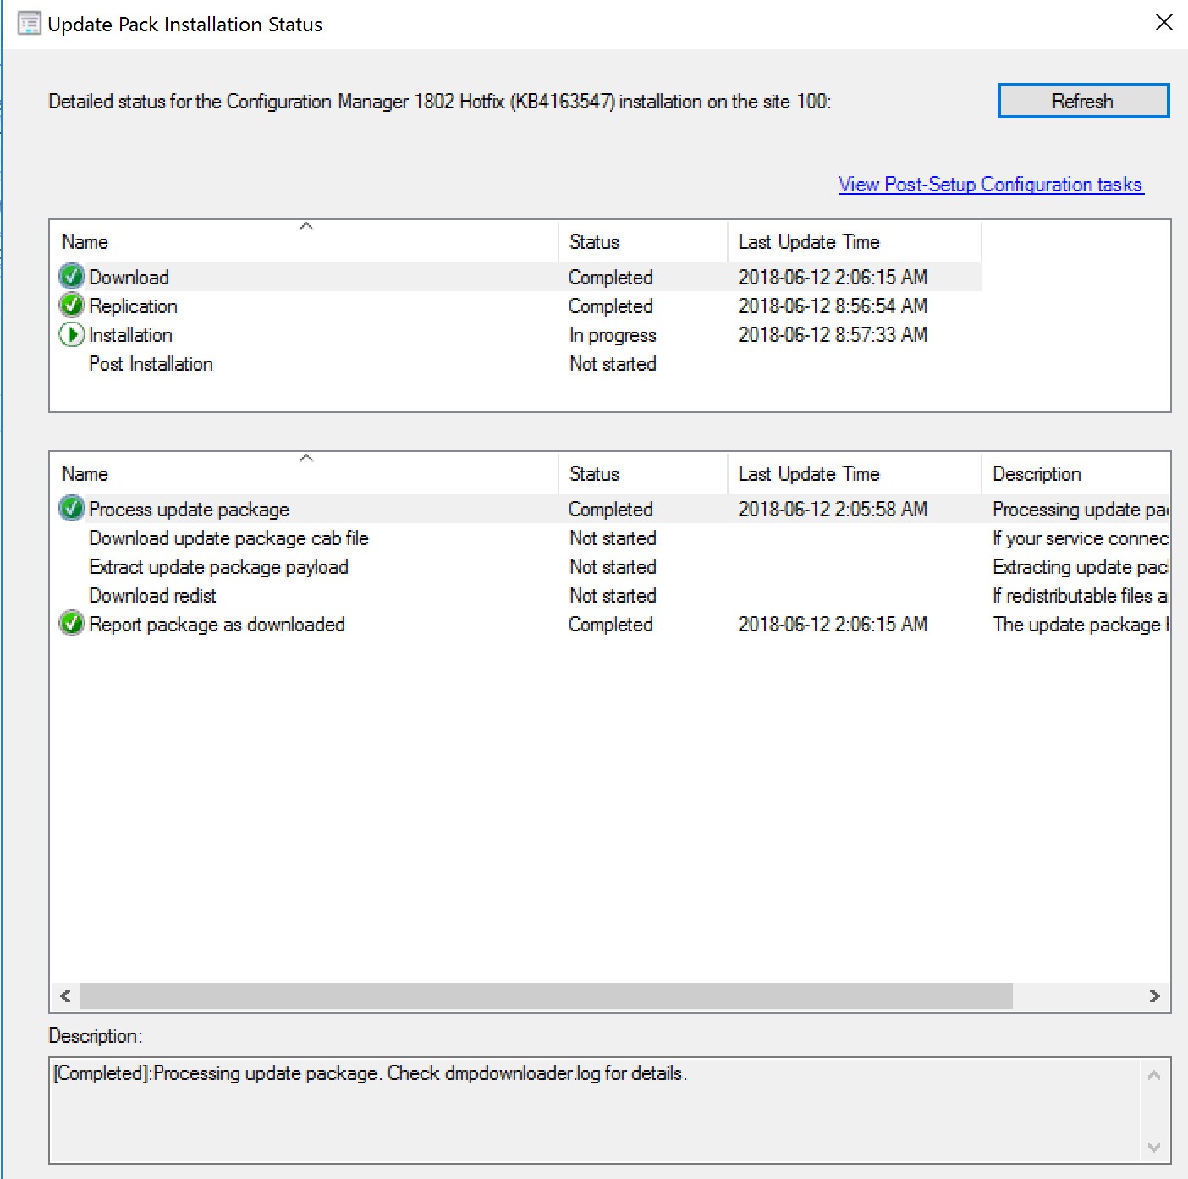Close the Update Pack Installation Status dialog

coord(1164,23)
